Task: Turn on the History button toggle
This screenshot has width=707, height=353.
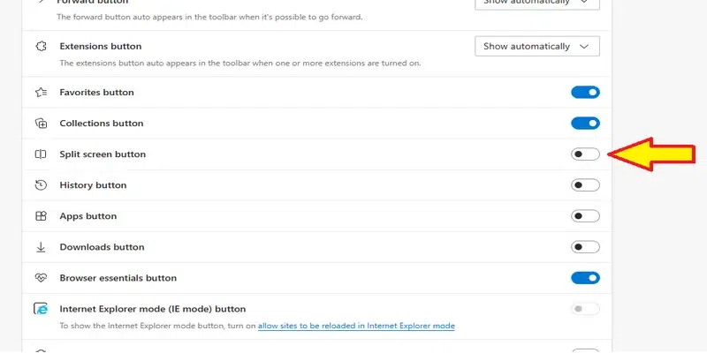Action: pos(585,185)
